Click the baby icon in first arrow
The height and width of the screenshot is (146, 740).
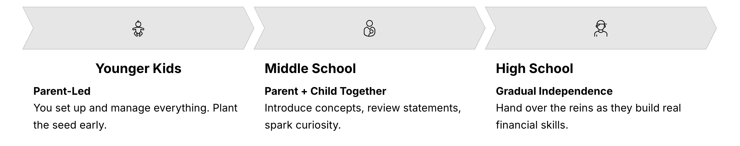coord(138,28)
